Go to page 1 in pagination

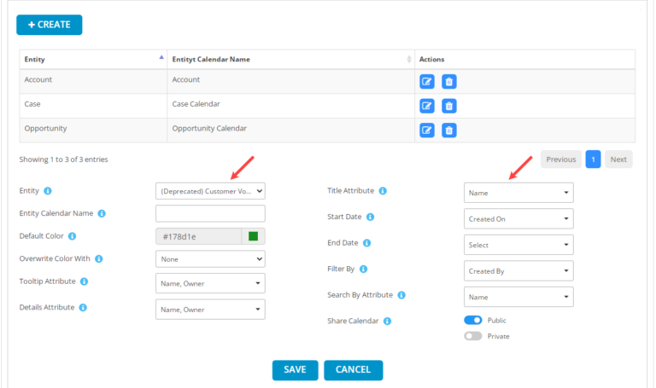point(593,159)
